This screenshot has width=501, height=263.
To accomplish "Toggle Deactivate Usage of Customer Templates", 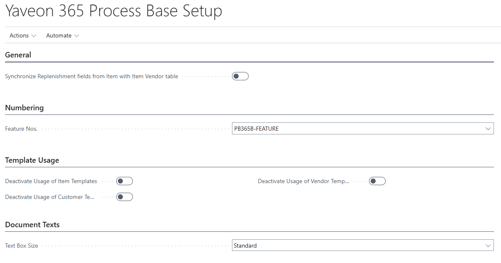I will tap(125, 197).
